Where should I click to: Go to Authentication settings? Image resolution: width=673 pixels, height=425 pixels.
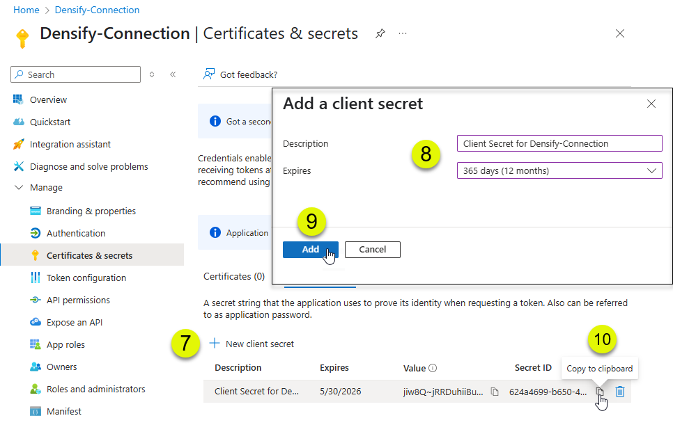[x=76, y=234]
